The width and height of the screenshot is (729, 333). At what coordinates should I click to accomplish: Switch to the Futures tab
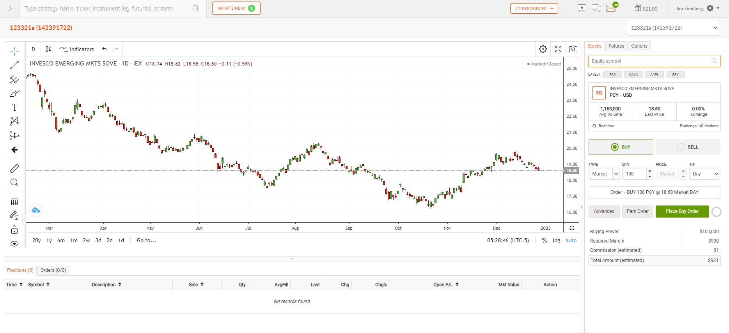coord(616,46)
